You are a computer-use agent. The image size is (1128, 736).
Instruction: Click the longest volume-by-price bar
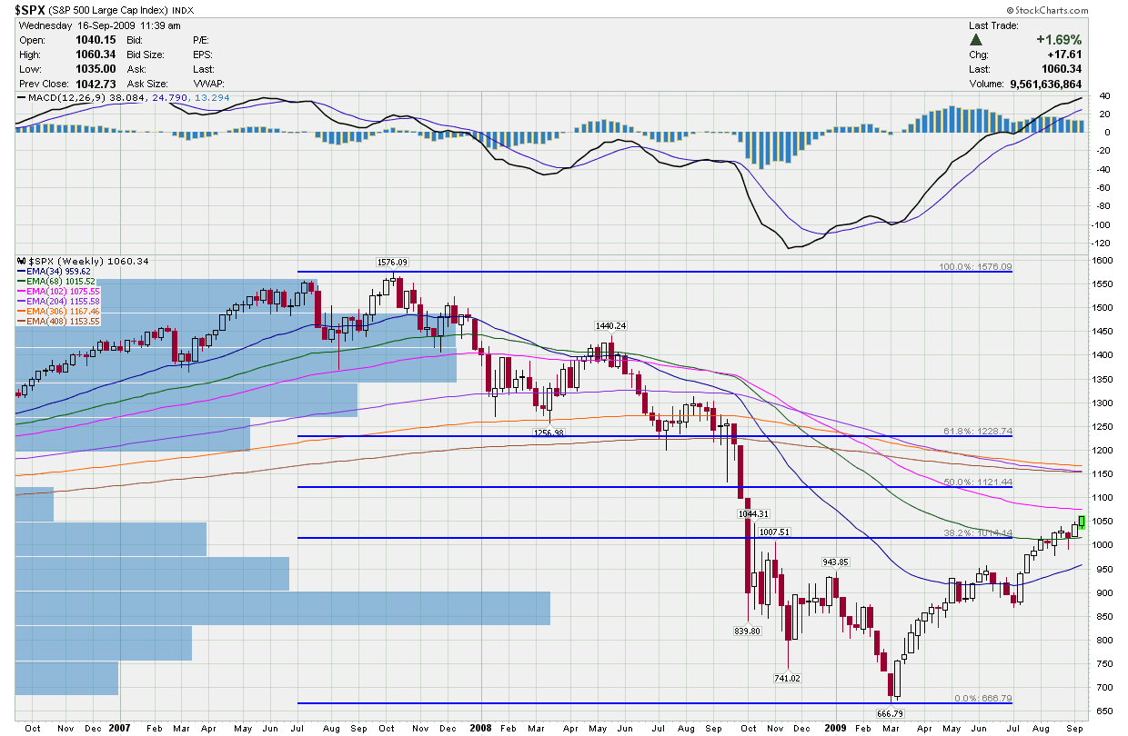tap(283, 608)
